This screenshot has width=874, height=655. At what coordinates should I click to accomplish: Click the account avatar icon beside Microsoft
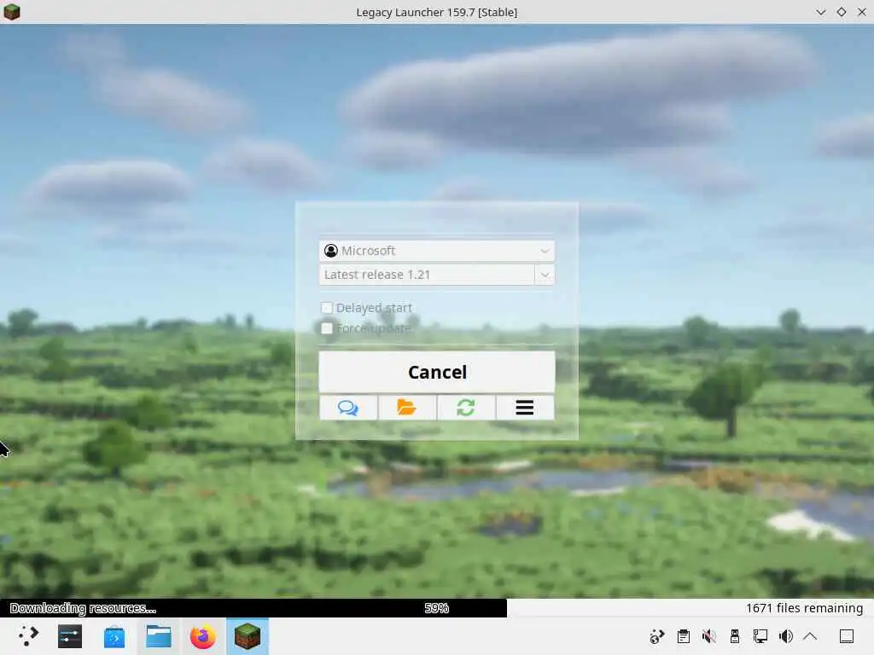tap(331, 251)
